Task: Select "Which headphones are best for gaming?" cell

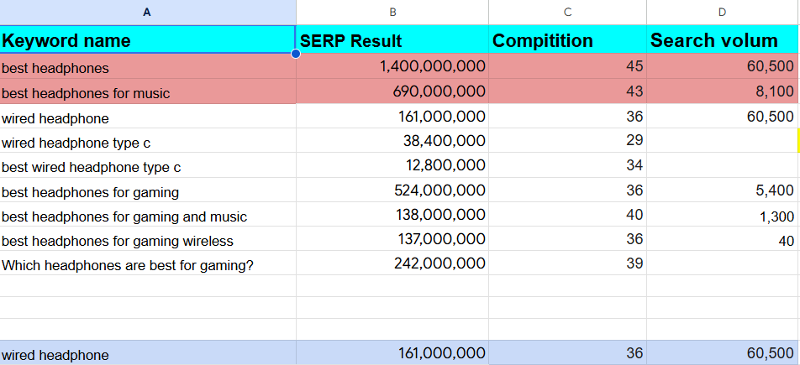Action: [x=148, y=265]
